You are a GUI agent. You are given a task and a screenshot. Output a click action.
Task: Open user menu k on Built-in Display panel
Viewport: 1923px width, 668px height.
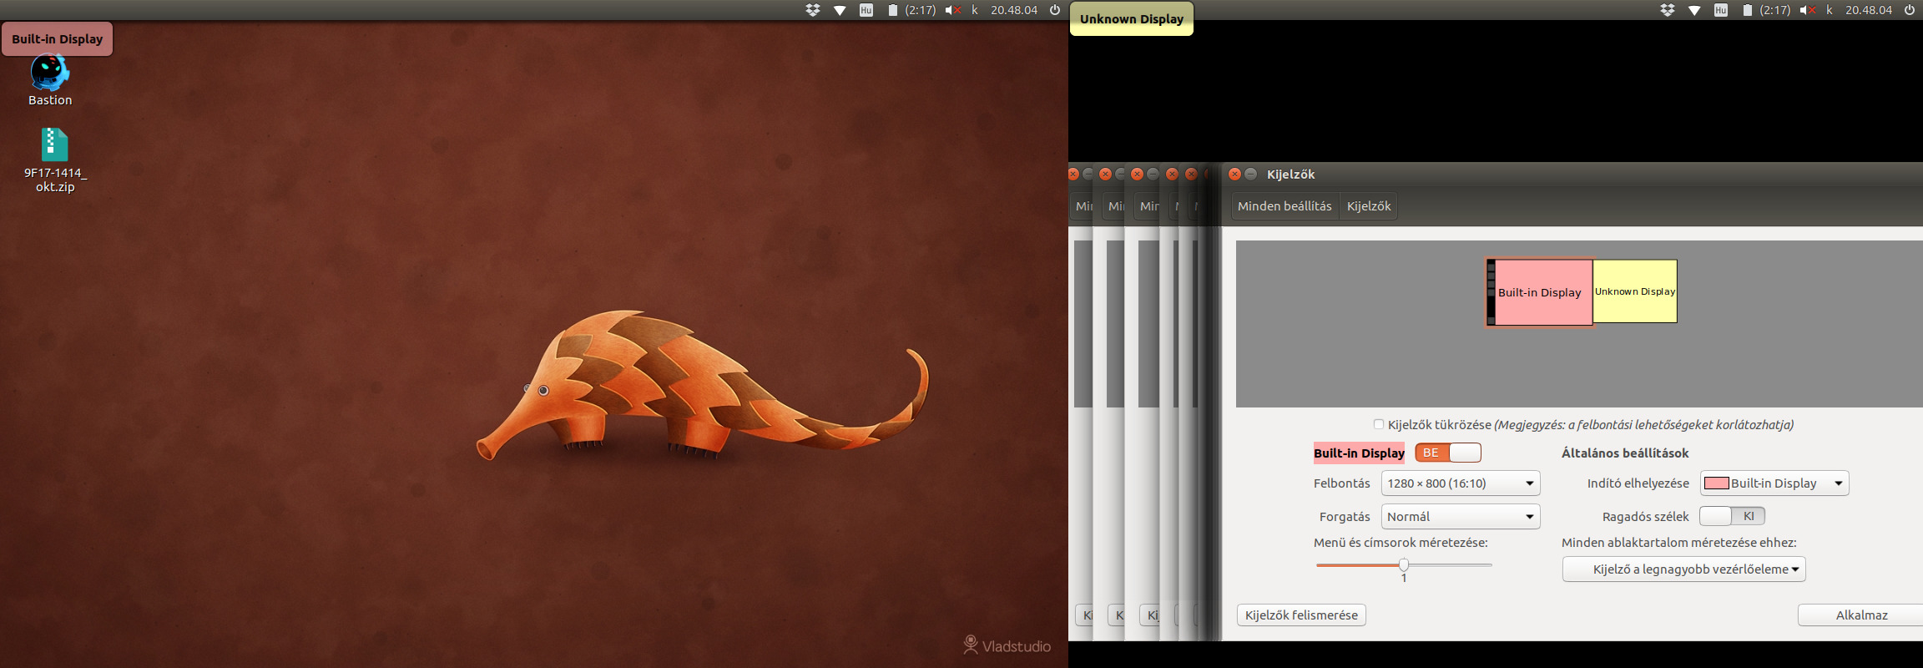(975, 10)
